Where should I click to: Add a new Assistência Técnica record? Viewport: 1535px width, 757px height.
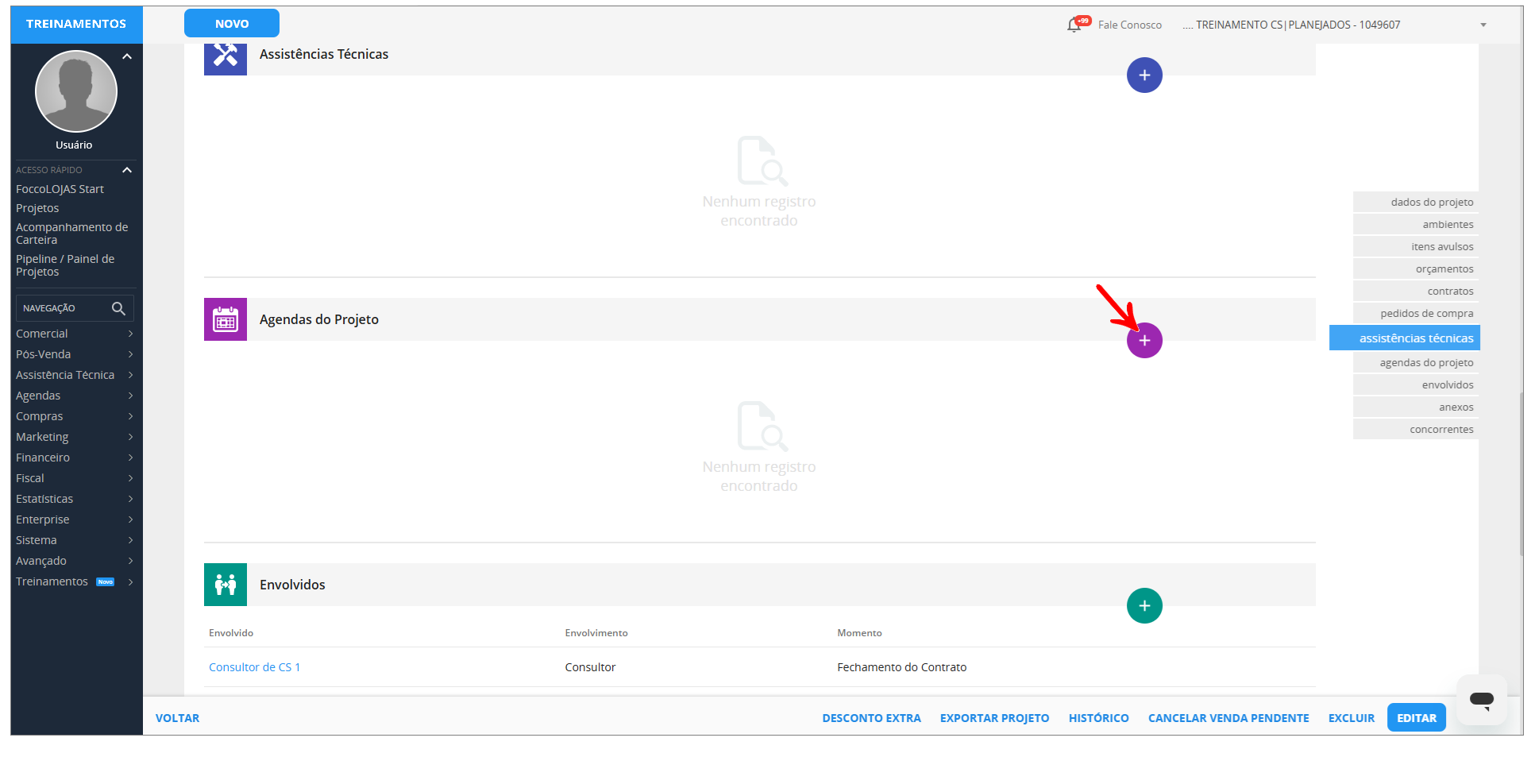tap(1144, 75)
